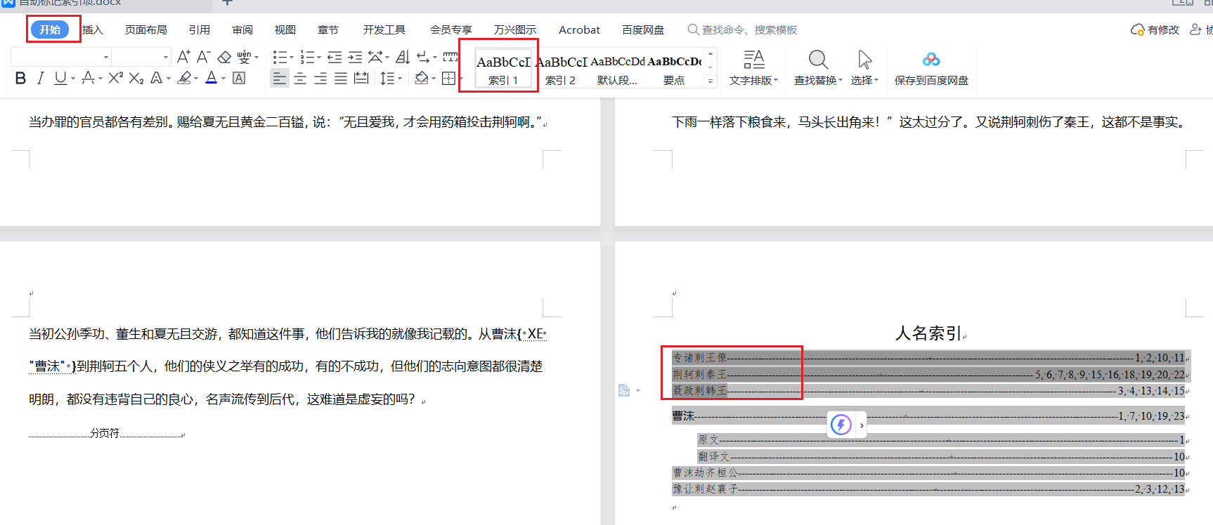This screenshot has width=1213, height=525.
Task: Click the 有修改 status button
Action: pos(1155,29)
